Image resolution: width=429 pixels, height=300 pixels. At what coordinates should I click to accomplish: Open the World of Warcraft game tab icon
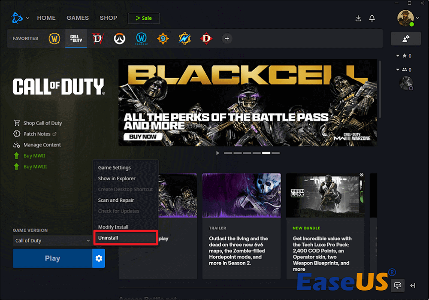[x=54, y=38]
